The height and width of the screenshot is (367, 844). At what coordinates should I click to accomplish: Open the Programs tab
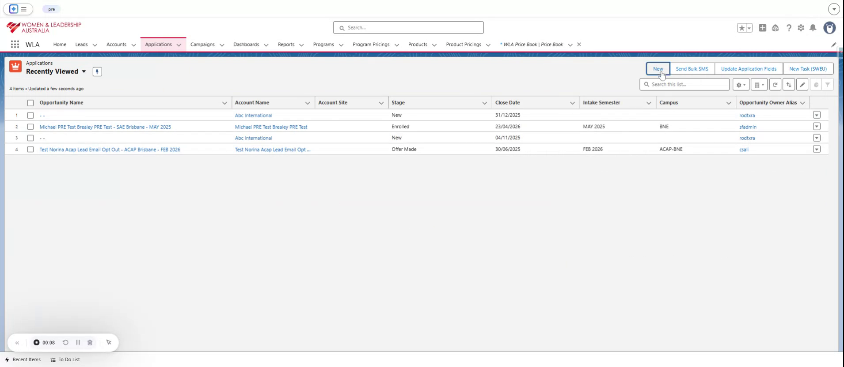[323, 45]
